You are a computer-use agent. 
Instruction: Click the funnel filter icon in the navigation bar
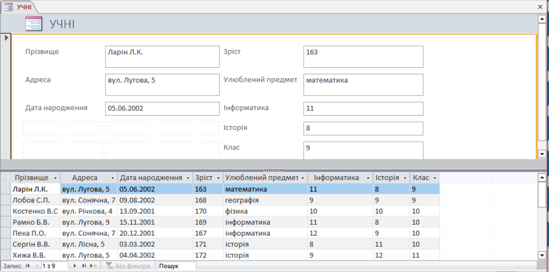tap(109, 266)
